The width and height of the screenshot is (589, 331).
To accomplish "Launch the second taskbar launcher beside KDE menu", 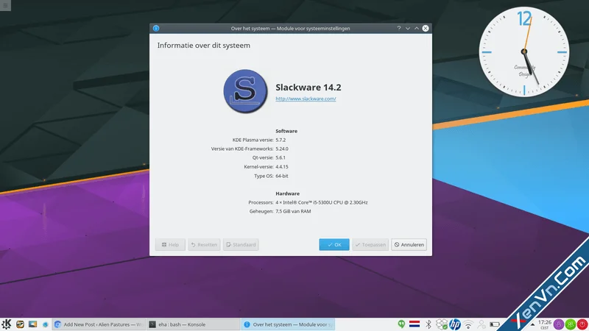I will tap(20, 324).
